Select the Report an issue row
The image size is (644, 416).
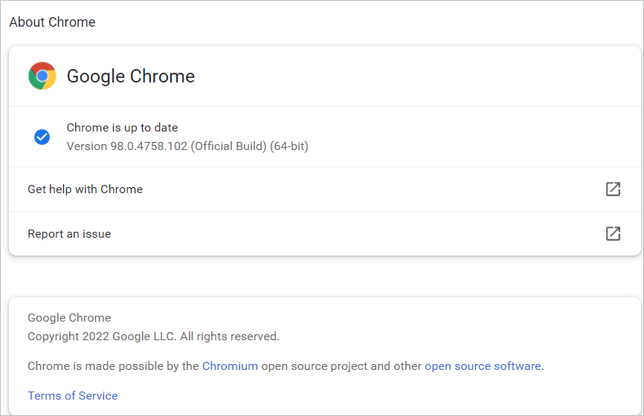(x=69, y=234)
